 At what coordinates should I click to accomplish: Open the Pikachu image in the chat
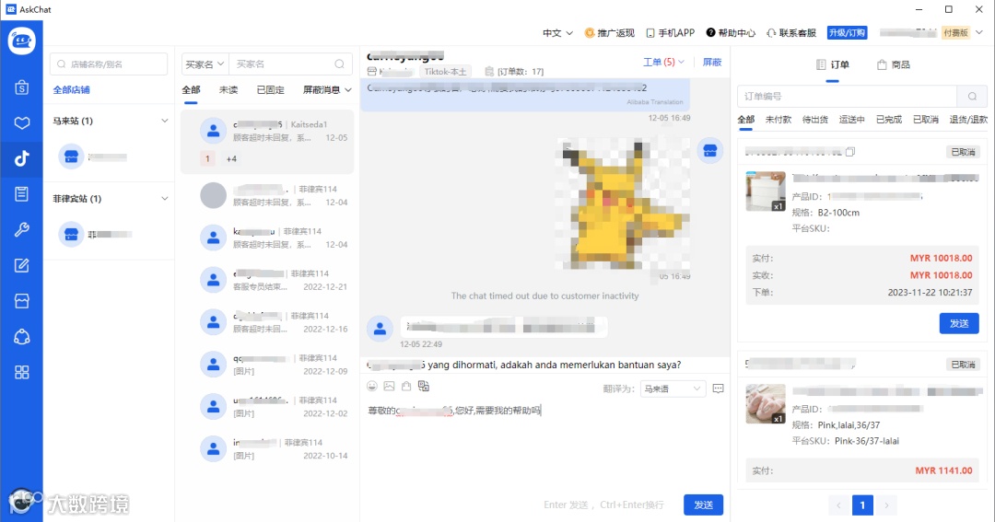[622, 205]
